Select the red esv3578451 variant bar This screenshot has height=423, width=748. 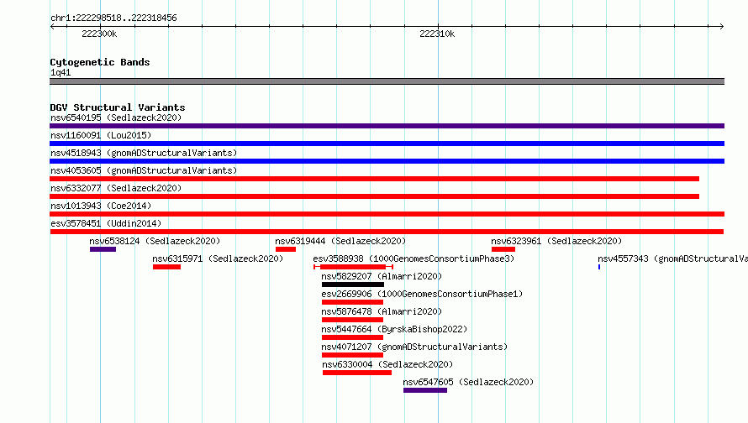(387, 232)
